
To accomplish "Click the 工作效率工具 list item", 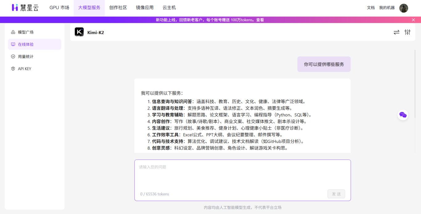I will tap(215, 135).
